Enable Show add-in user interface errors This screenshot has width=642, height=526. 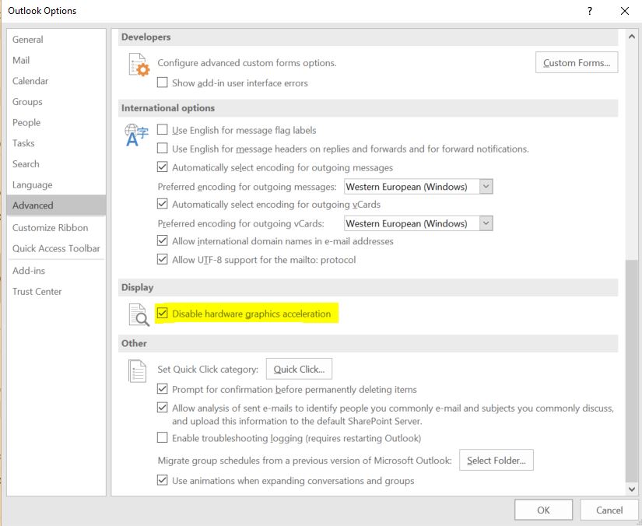(x=163, y=83)
